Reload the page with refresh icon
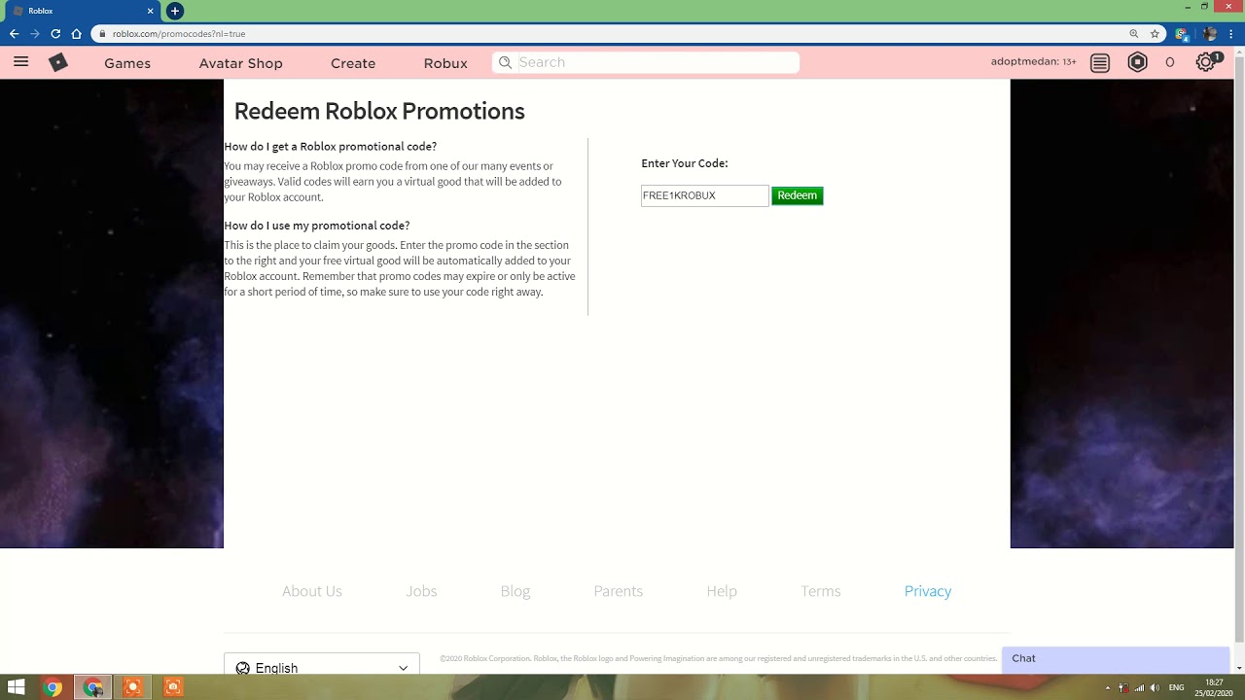1245x700 pixels. click(55, 33)
